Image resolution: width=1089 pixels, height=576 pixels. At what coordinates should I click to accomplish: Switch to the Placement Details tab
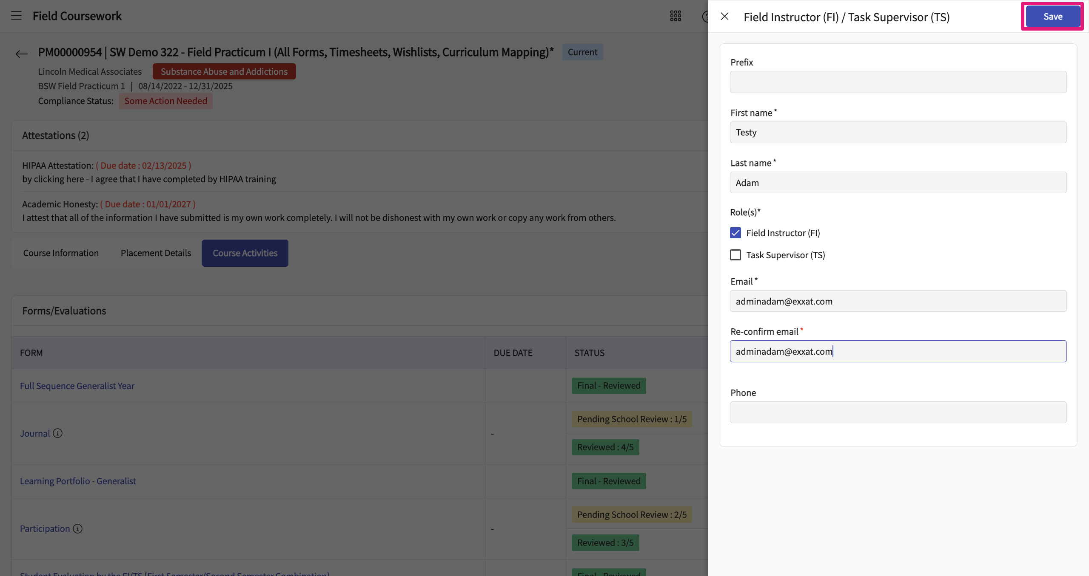(x=156, y=253)
